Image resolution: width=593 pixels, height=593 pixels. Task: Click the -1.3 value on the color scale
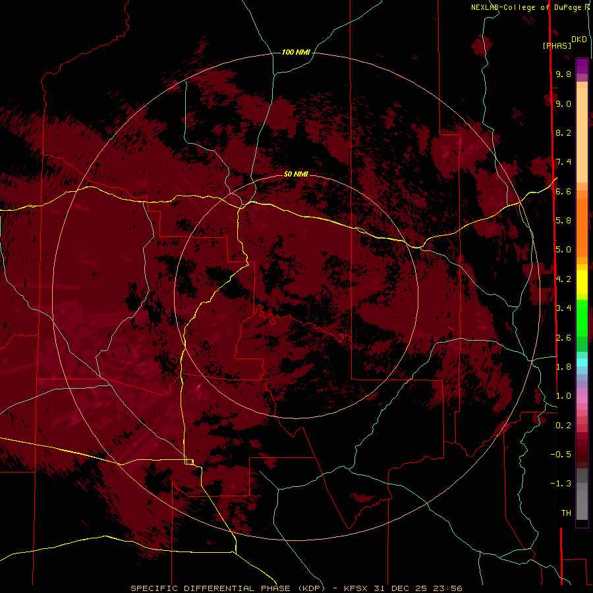(x=561, y=484)
